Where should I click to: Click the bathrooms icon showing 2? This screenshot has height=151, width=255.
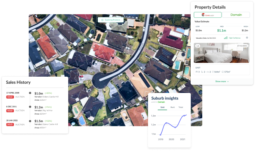click(202, 72)
